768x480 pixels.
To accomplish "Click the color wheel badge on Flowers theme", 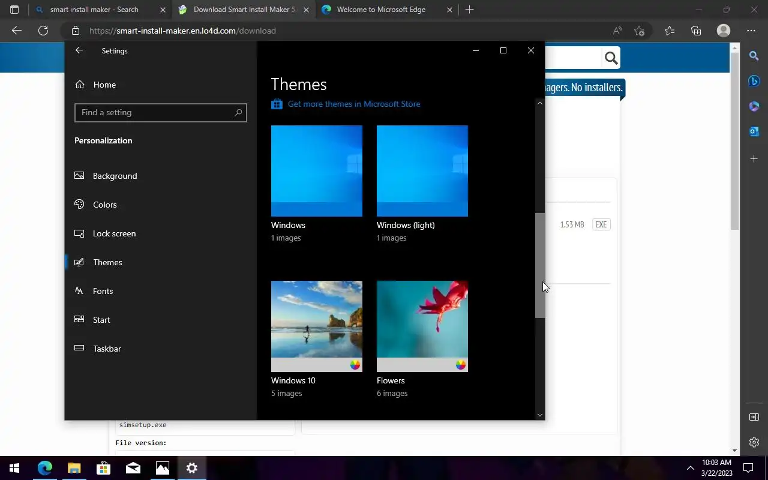I will pyautogui.click(x=461, y=365).
